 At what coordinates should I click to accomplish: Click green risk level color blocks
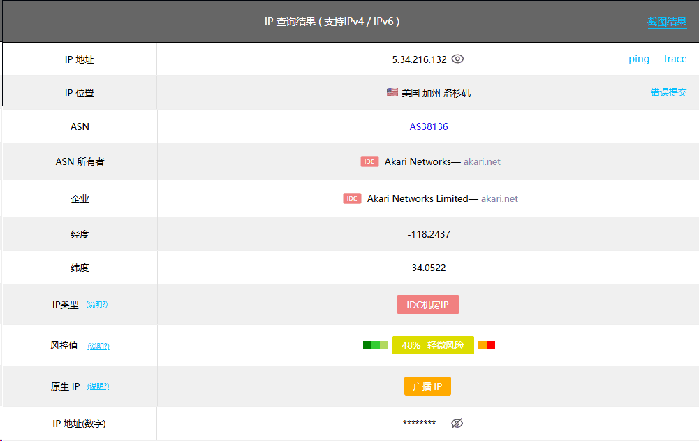tap(375, 345)
